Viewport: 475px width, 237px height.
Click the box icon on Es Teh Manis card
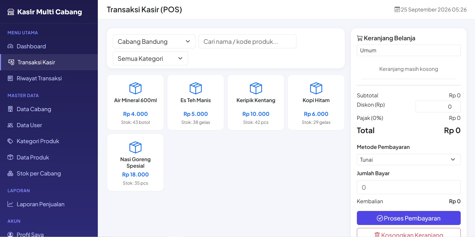tap(196, 88)
